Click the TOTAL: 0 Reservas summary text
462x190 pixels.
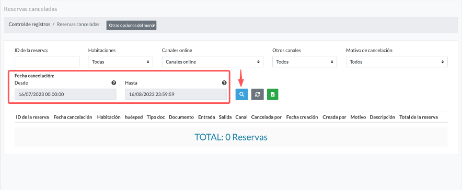(x=231, y=137)
